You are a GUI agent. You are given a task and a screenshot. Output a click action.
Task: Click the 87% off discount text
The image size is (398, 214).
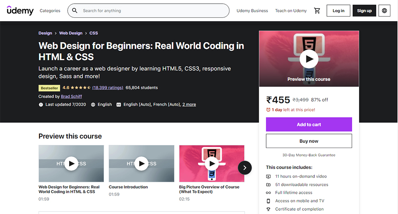point(319,100)
